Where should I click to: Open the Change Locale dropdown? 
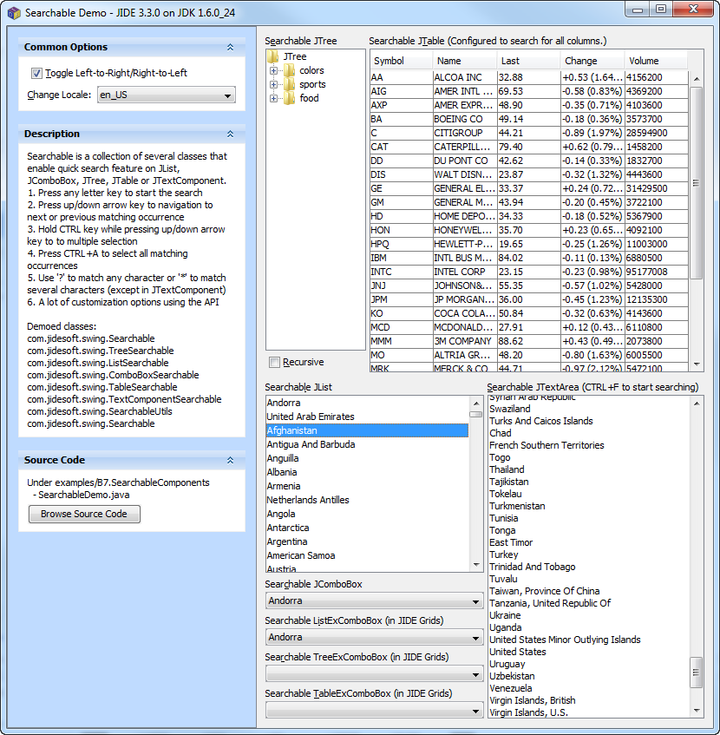[167, 95]
